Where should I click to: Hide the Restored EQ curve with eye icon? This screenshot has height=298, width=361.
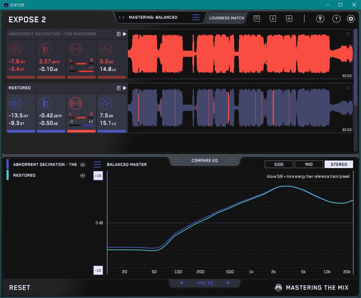pyautogui.click(x=83, y=175)
